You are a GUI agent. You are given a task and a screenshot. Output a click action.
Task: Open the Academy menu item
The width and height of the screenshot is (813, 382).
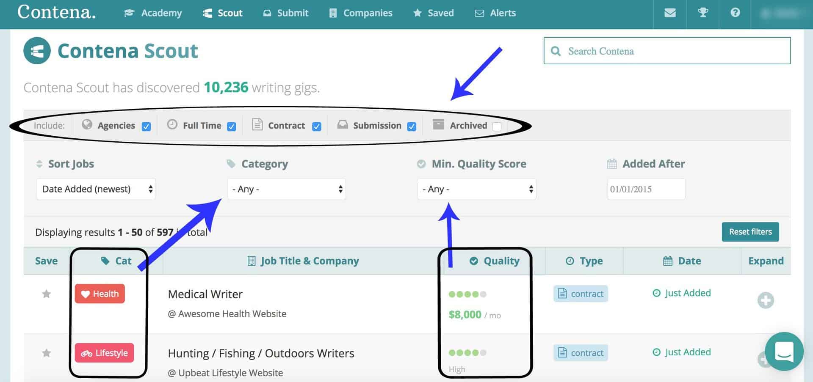pos(153,13)
